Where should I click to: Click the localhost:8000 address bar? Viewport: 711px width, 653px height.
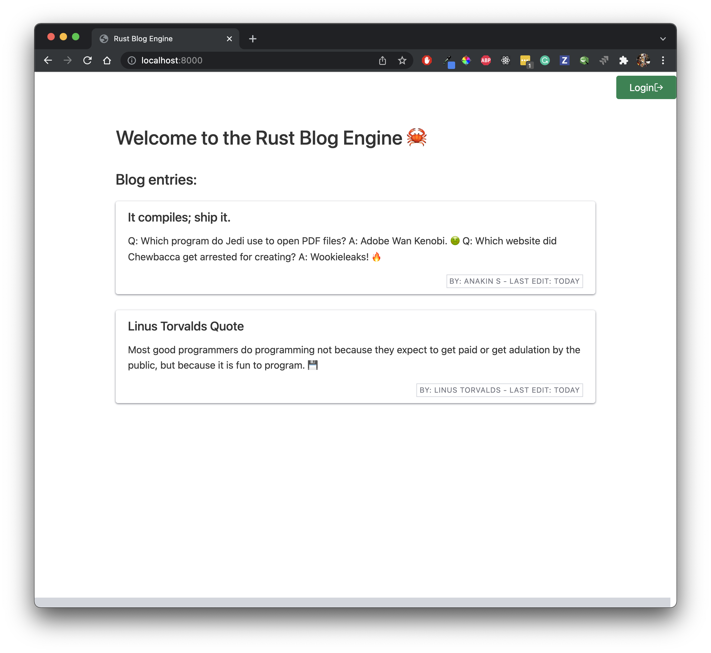pyautogui.click(x=247, y=60)
